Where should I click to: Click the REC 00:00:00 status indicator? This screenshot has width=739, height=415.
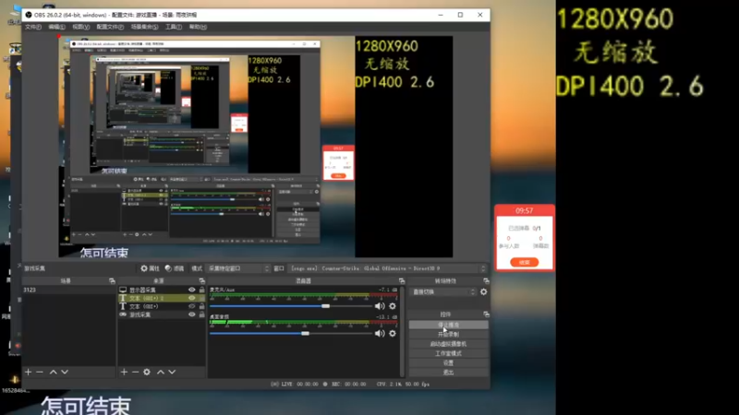(x=345, y=384)
